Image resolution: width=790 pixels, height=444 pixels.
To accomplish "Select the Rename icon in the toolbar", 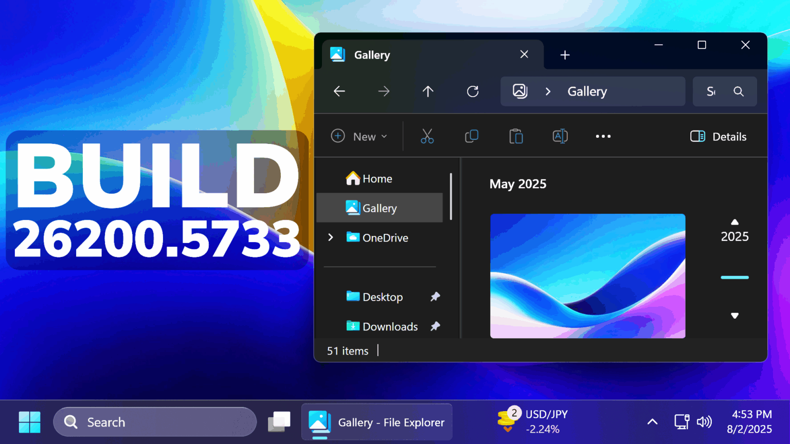I will point(560,136).
